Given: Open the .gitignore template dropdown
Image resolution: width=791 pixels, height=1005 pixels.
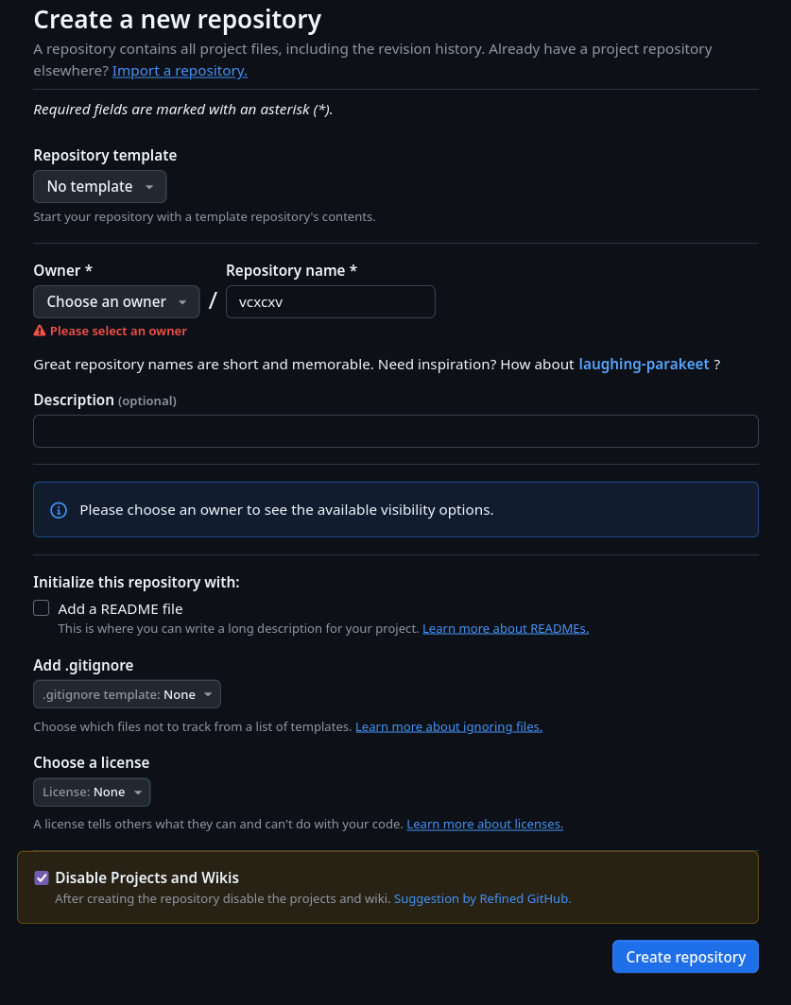Looking at the screenshot, I should 127,695.
